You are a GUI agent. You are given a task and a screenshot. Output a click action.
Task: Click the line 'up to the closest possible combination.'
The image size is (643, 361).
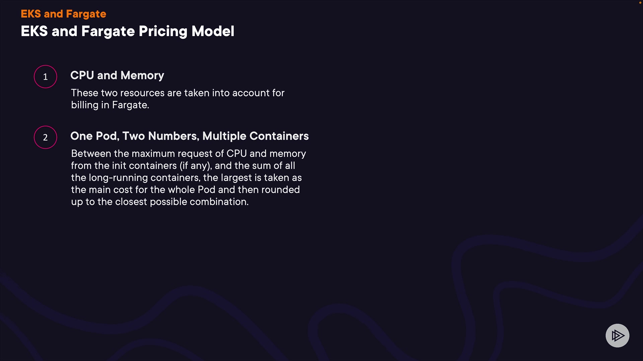160,202
